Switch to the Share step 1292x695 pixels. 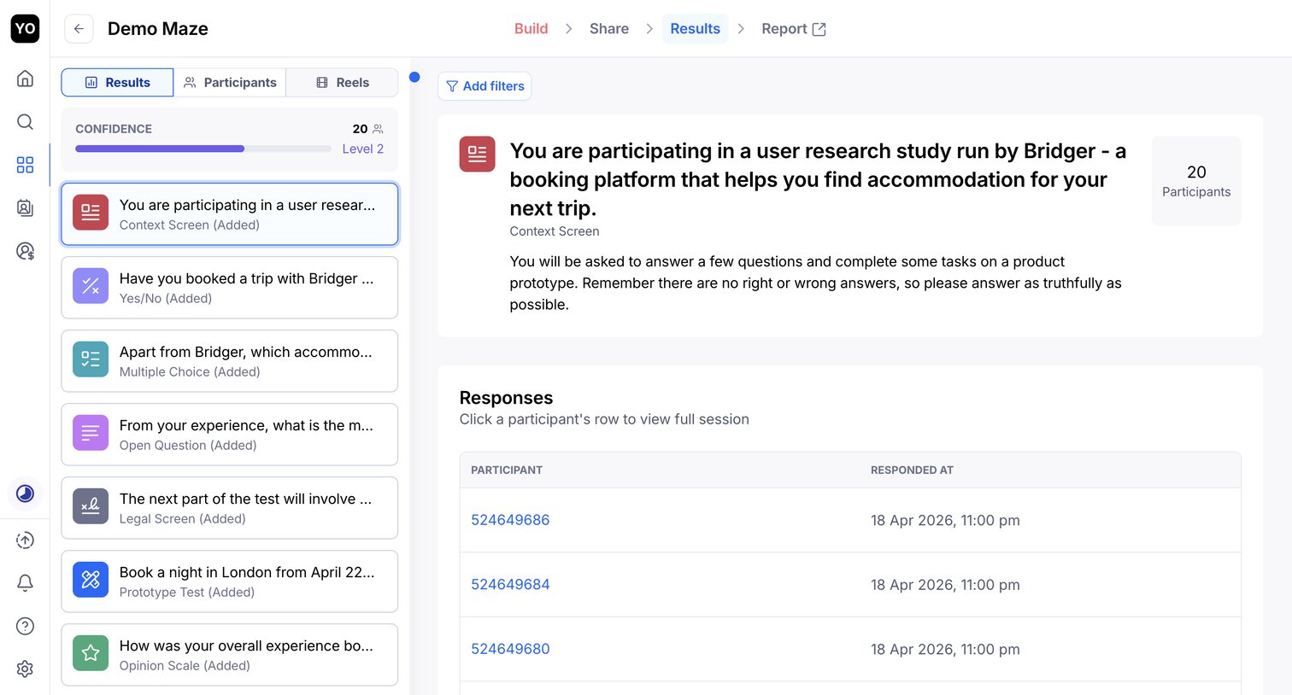point(609,28)
